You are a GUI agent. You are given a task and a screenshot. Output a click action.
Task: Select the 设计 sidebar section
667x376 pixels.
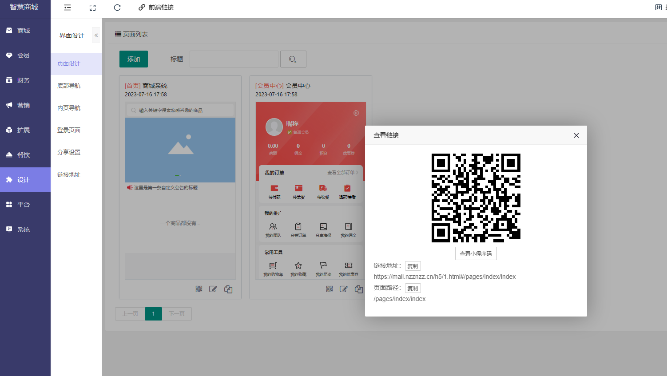click(x=25, y=180)
